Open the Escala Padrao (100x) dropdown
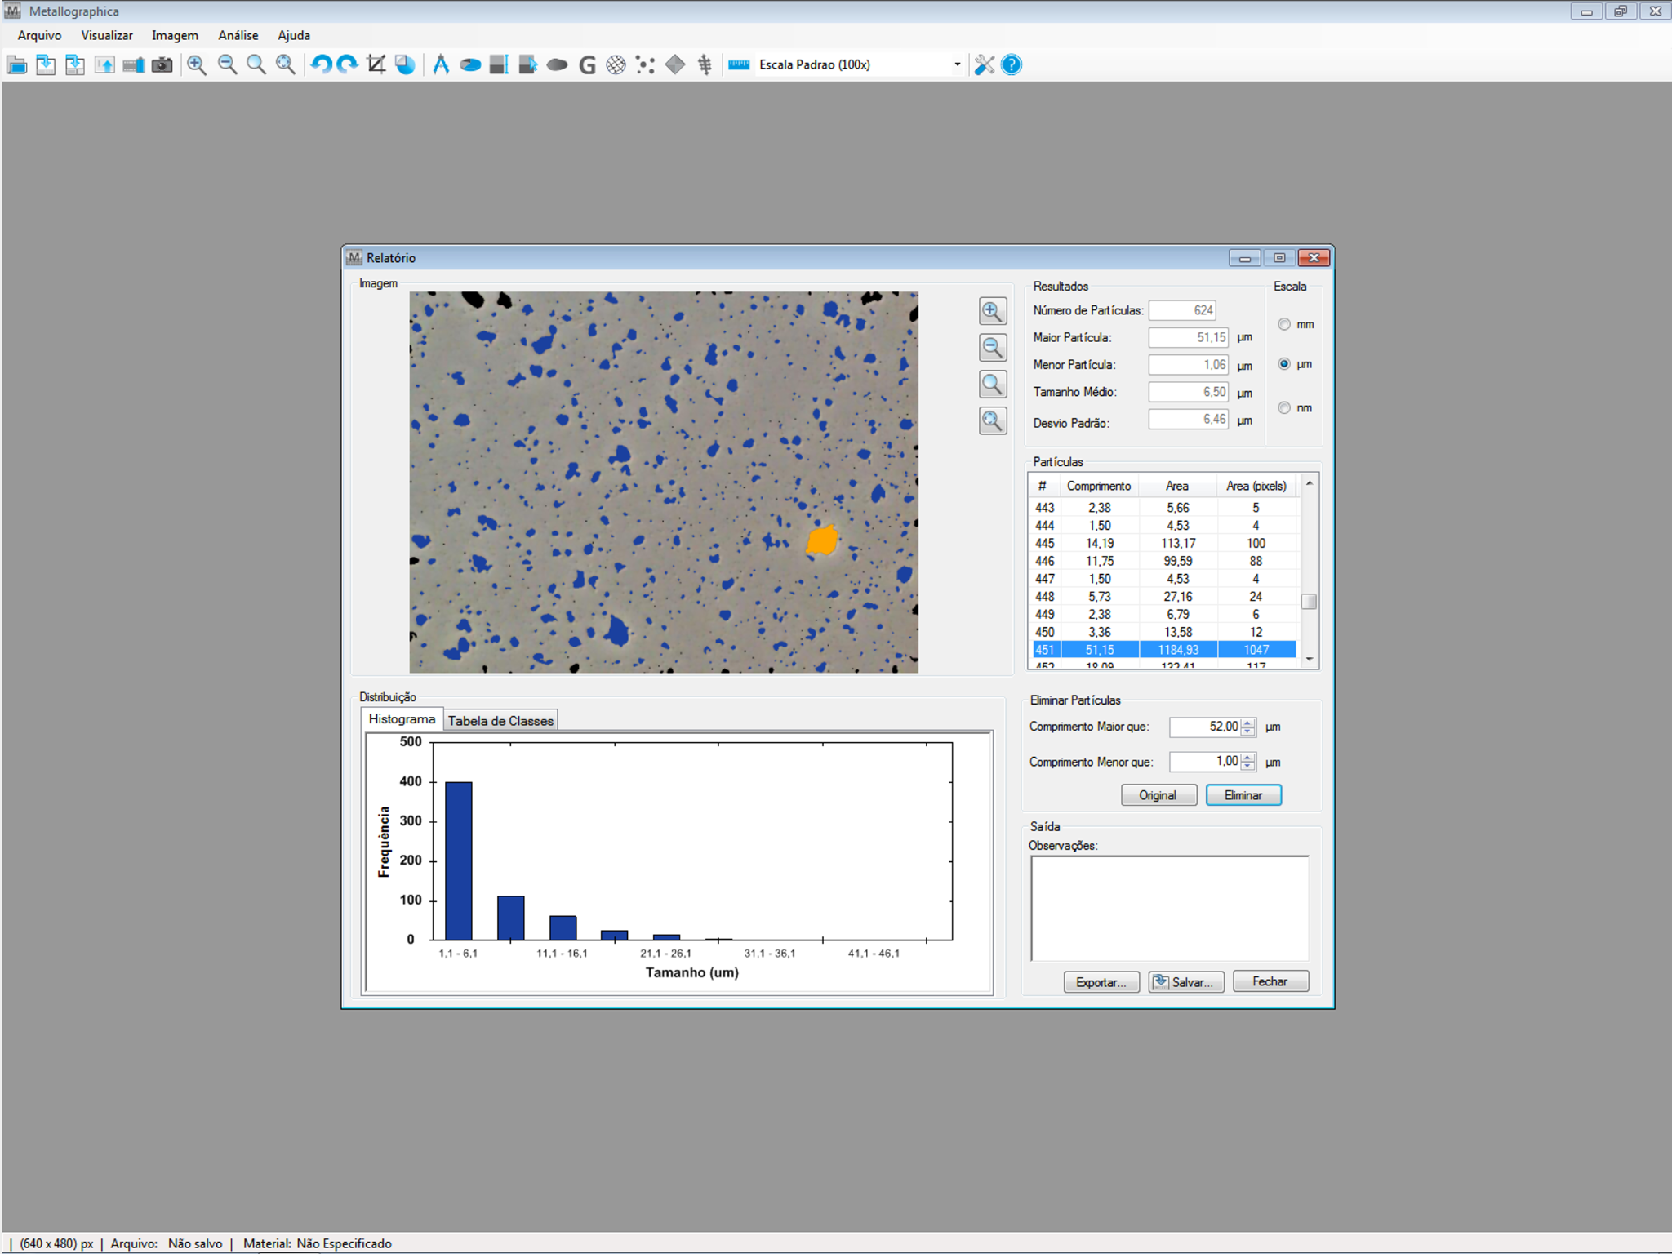The height and width of the screenshot is (1254, 1672). (x=958, y=64)
